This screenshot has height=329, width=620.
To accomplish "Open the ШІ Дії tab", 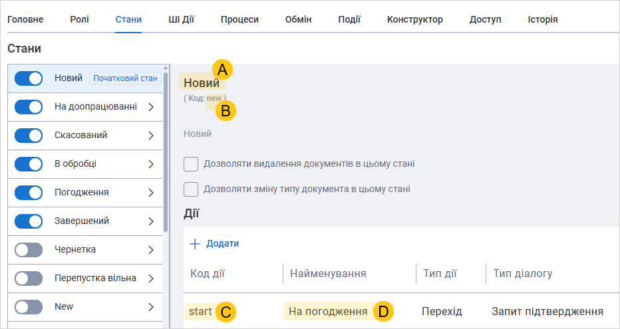I will pyautogui.click(x=181, y=19).
